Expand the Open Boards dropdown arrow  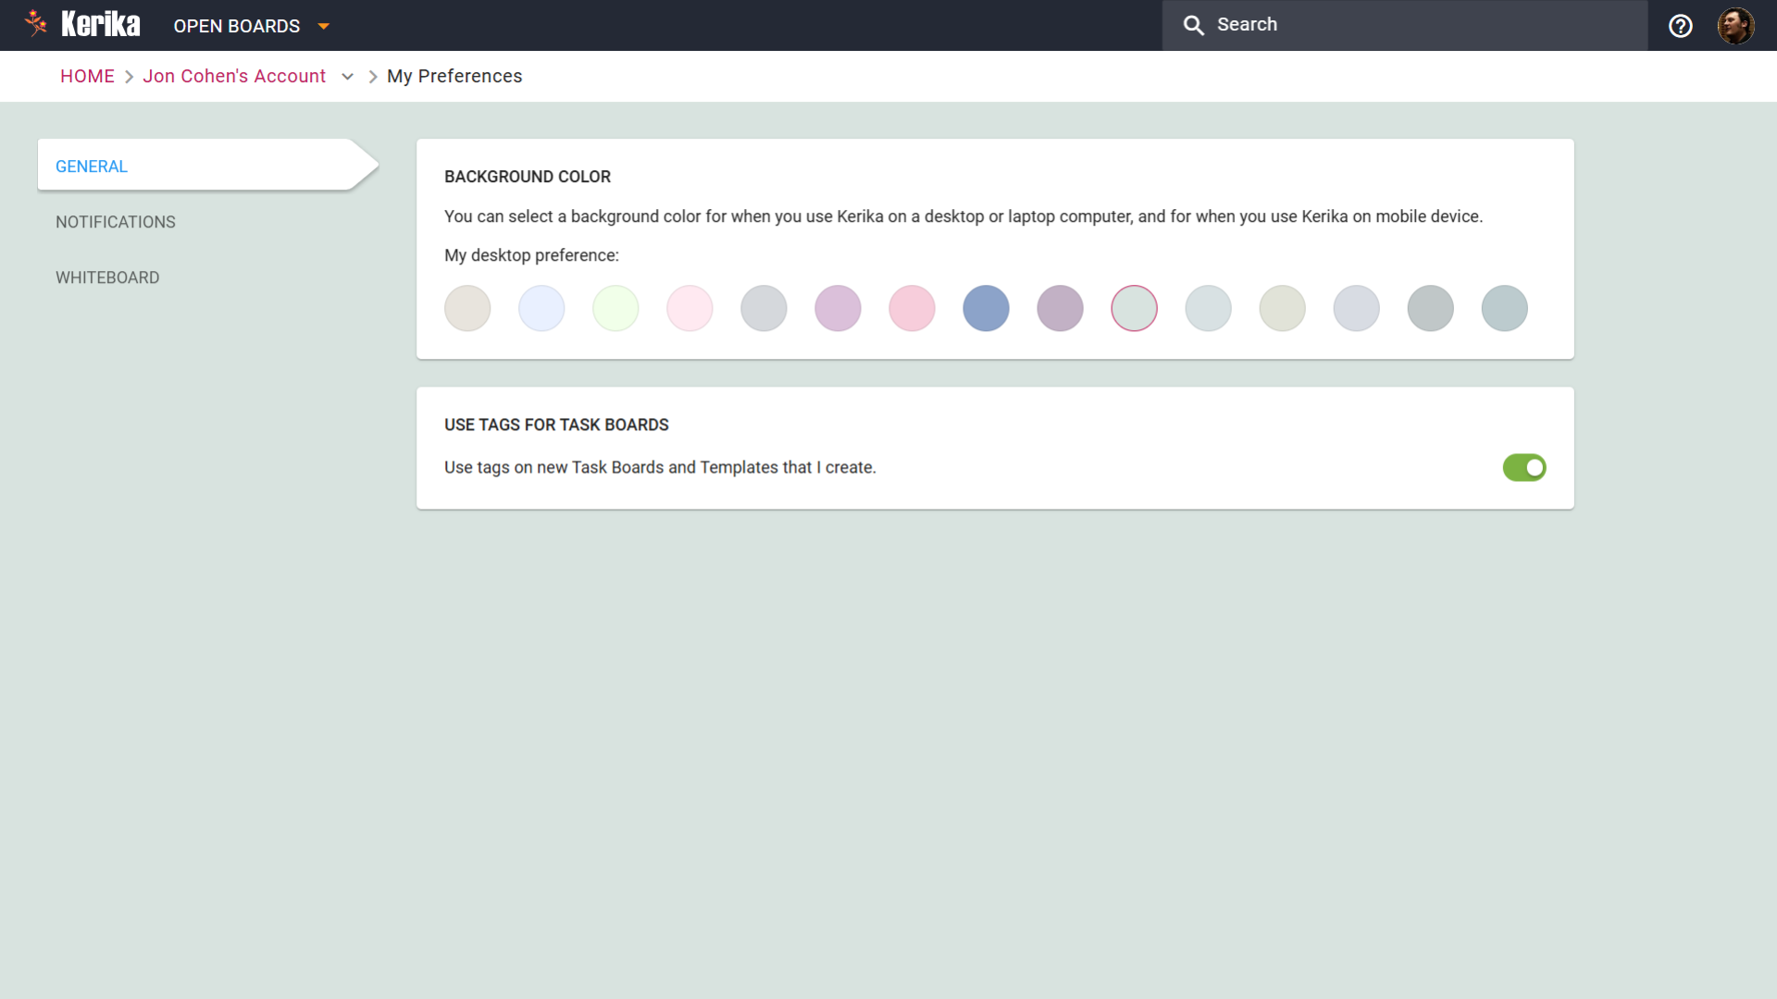324,26
